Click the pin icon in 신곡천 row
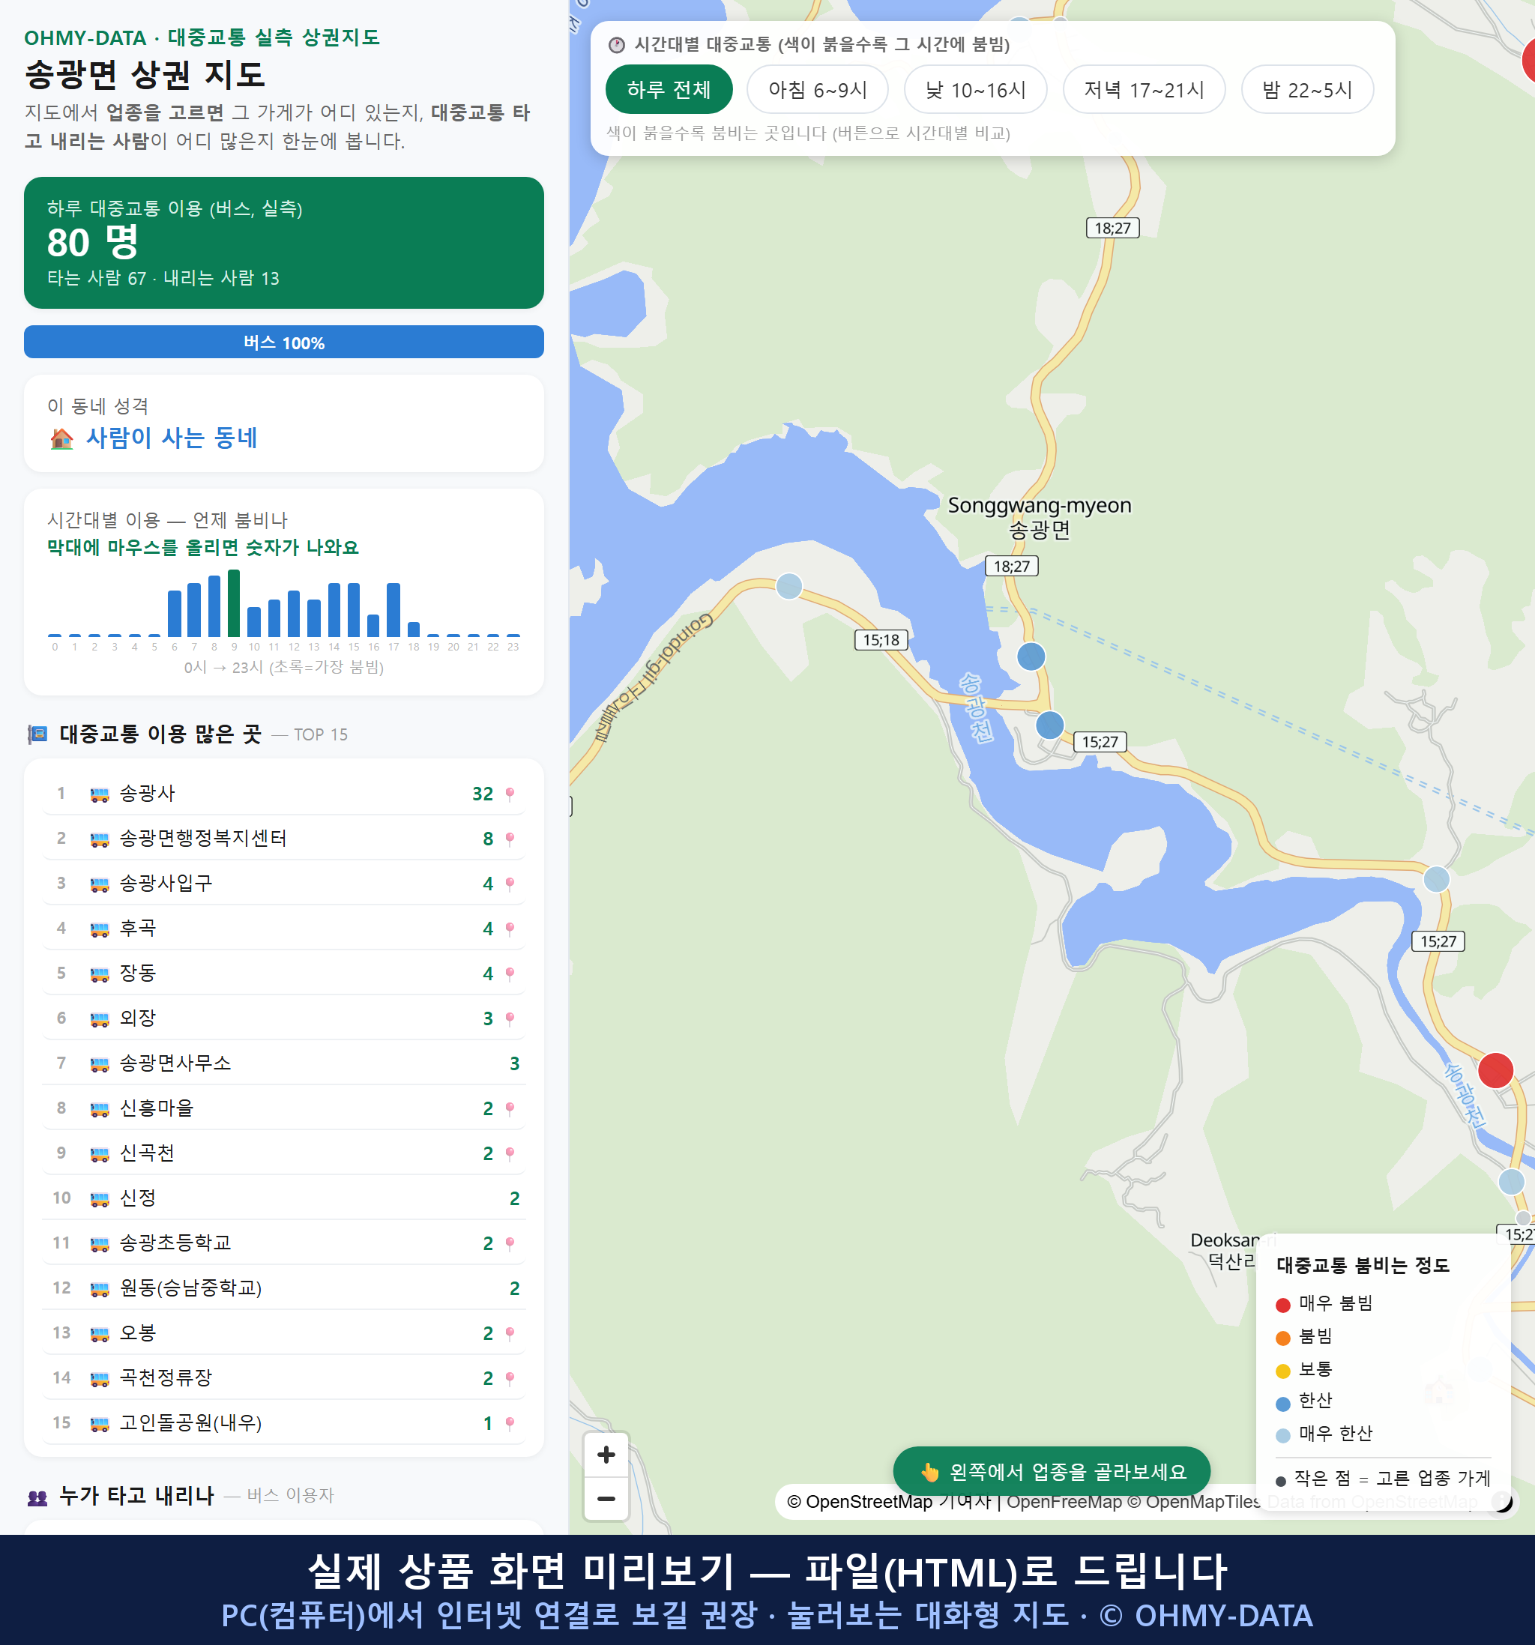The image size is (1535, 1645). [510, 1153]
